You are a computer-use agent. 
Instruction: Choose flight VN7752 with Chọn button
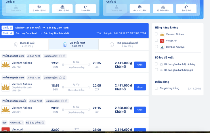[x=140, y=65]
